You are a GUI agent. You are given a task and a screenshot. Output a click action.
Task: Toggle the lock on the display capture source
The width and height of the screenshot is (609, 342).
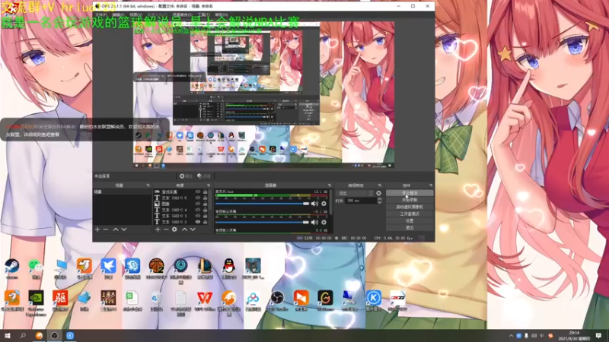click(205, 192)
